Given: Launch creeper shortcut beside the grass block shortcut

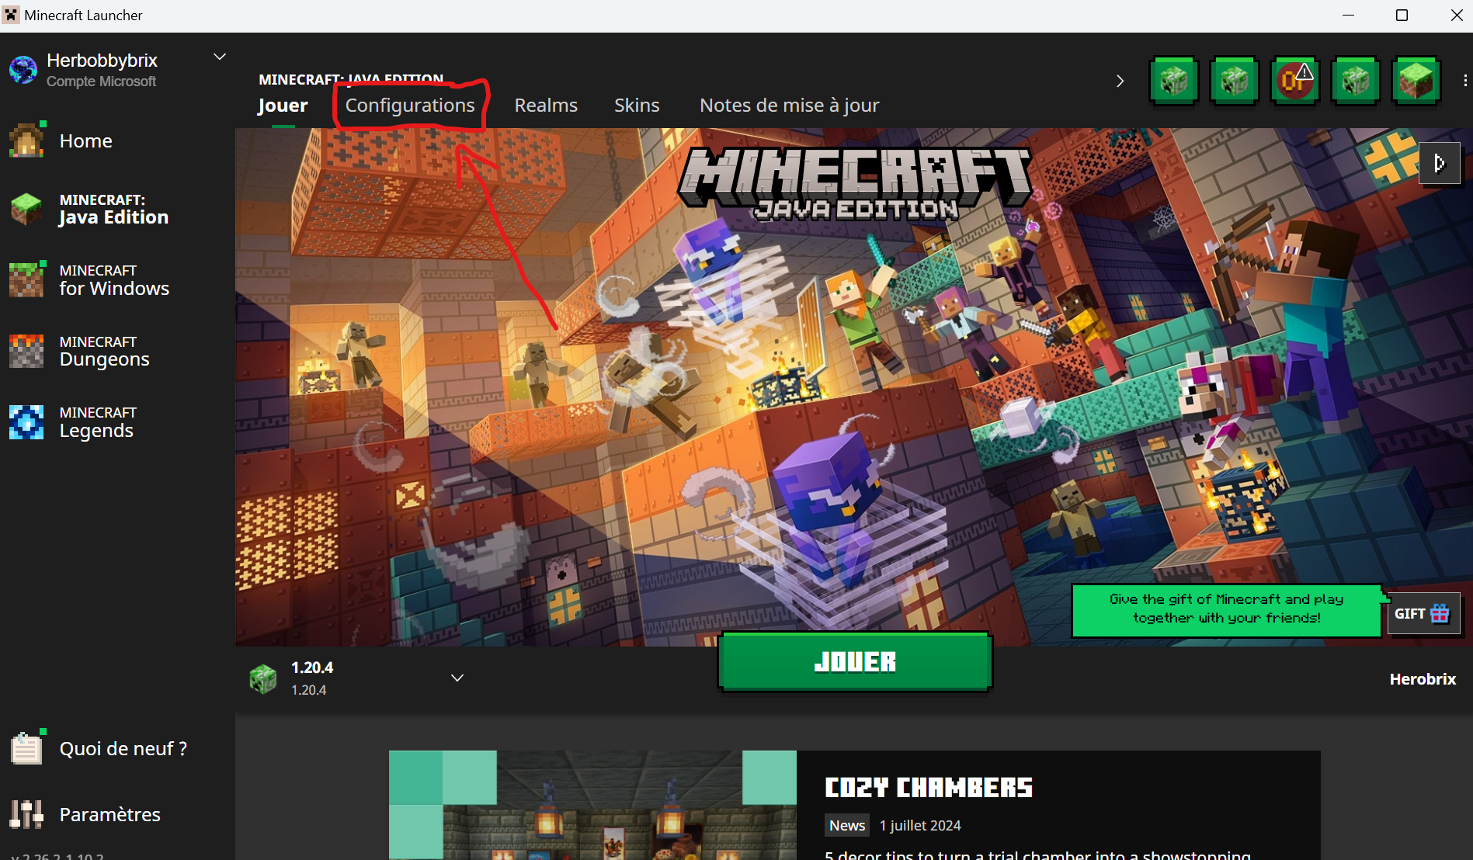Looking at the screenshot, I should pos(1355,80).
